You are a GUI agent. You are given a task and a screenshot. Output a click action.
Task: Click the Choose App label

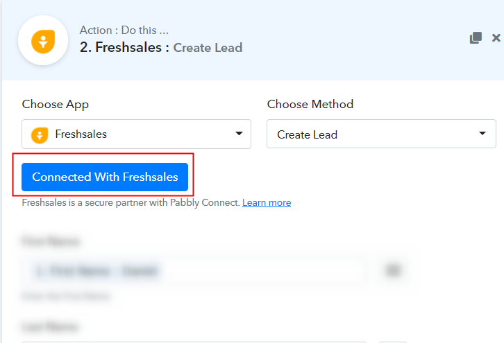click(x=56, y=105)
